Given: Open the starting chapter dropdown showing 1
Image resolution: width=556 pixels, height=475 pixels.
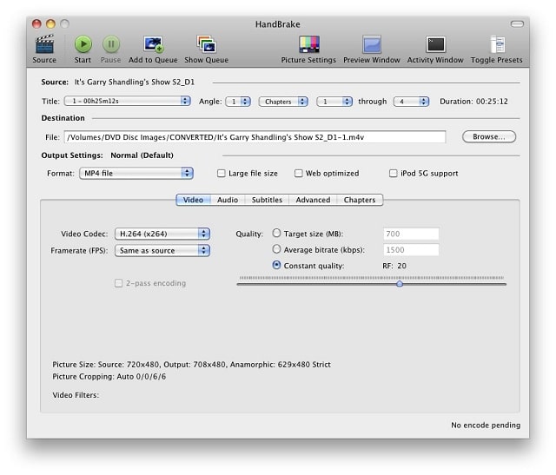Looking at the screenshot, I should tap(334, 102).
